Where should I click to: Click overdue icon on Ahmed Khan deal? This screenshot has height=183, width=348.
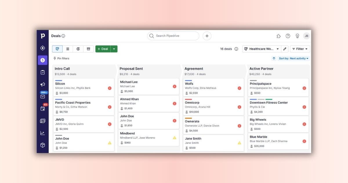tap(175, 104)
